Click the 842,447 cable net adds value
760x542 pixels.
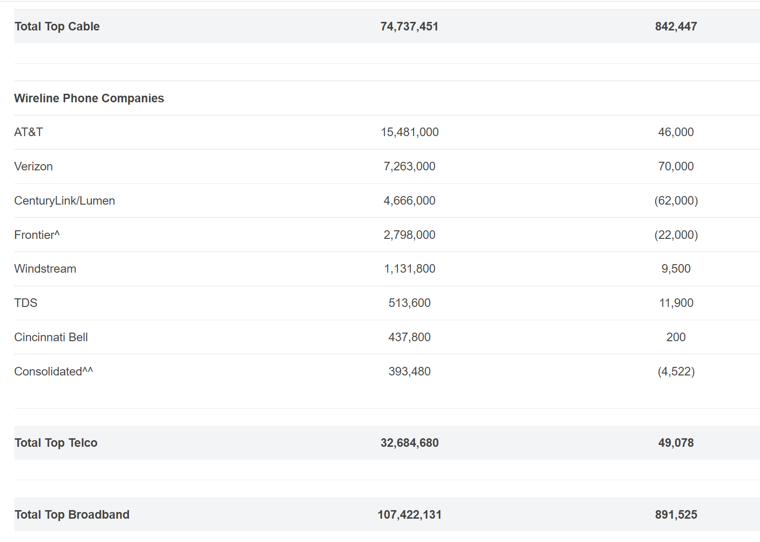point(675,27)
